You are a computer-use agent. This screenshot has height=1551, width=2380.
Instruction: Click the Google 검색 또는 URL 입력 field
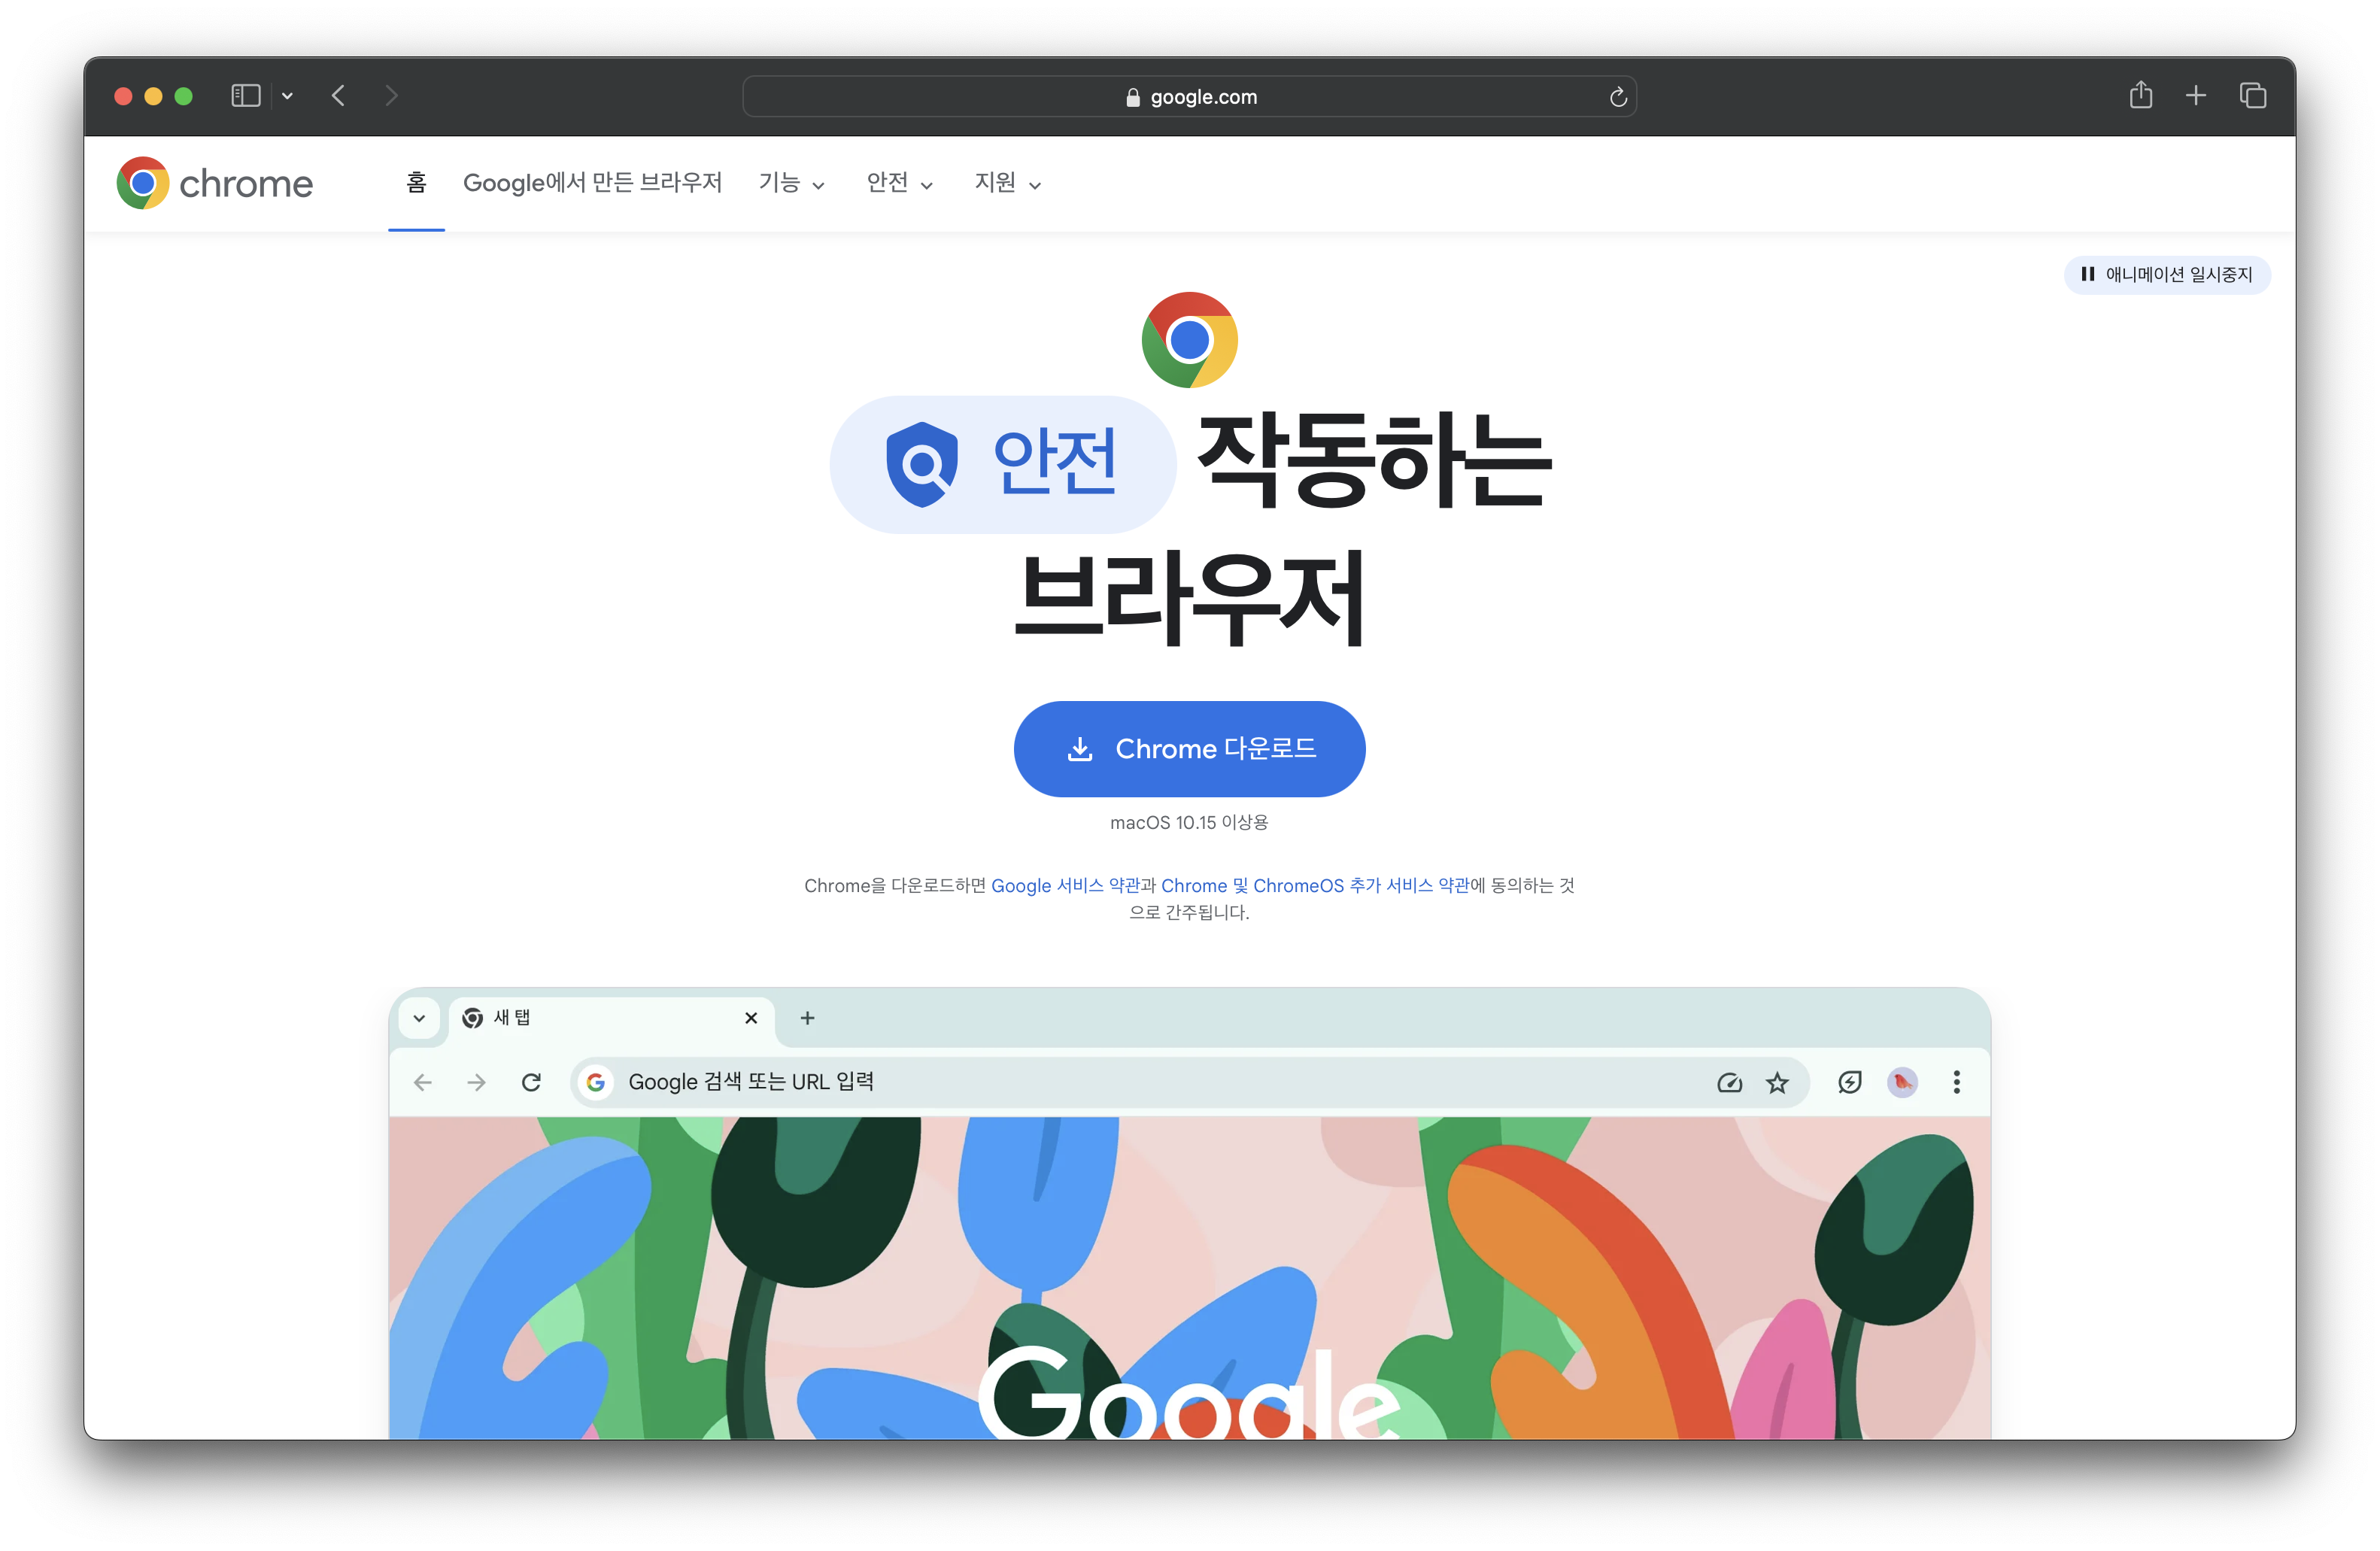click(1189, 1082)
